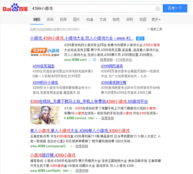
Task: Open first result 小游戏,4399小游戏 title link
Action: tap(82, 38)
